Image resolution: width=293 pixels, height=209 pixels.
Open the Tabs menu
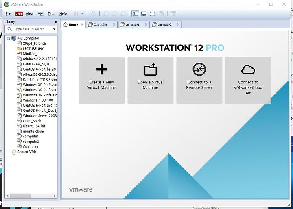[51, 14]
